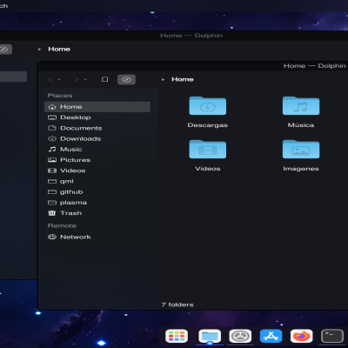Click the split view square icon
The image size is (348, 348).
[x=105, y=79]
